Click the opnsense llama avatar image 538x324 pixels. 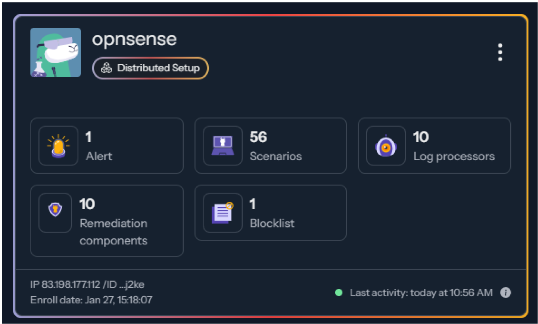pyautogui.click(x=56, y=52)
